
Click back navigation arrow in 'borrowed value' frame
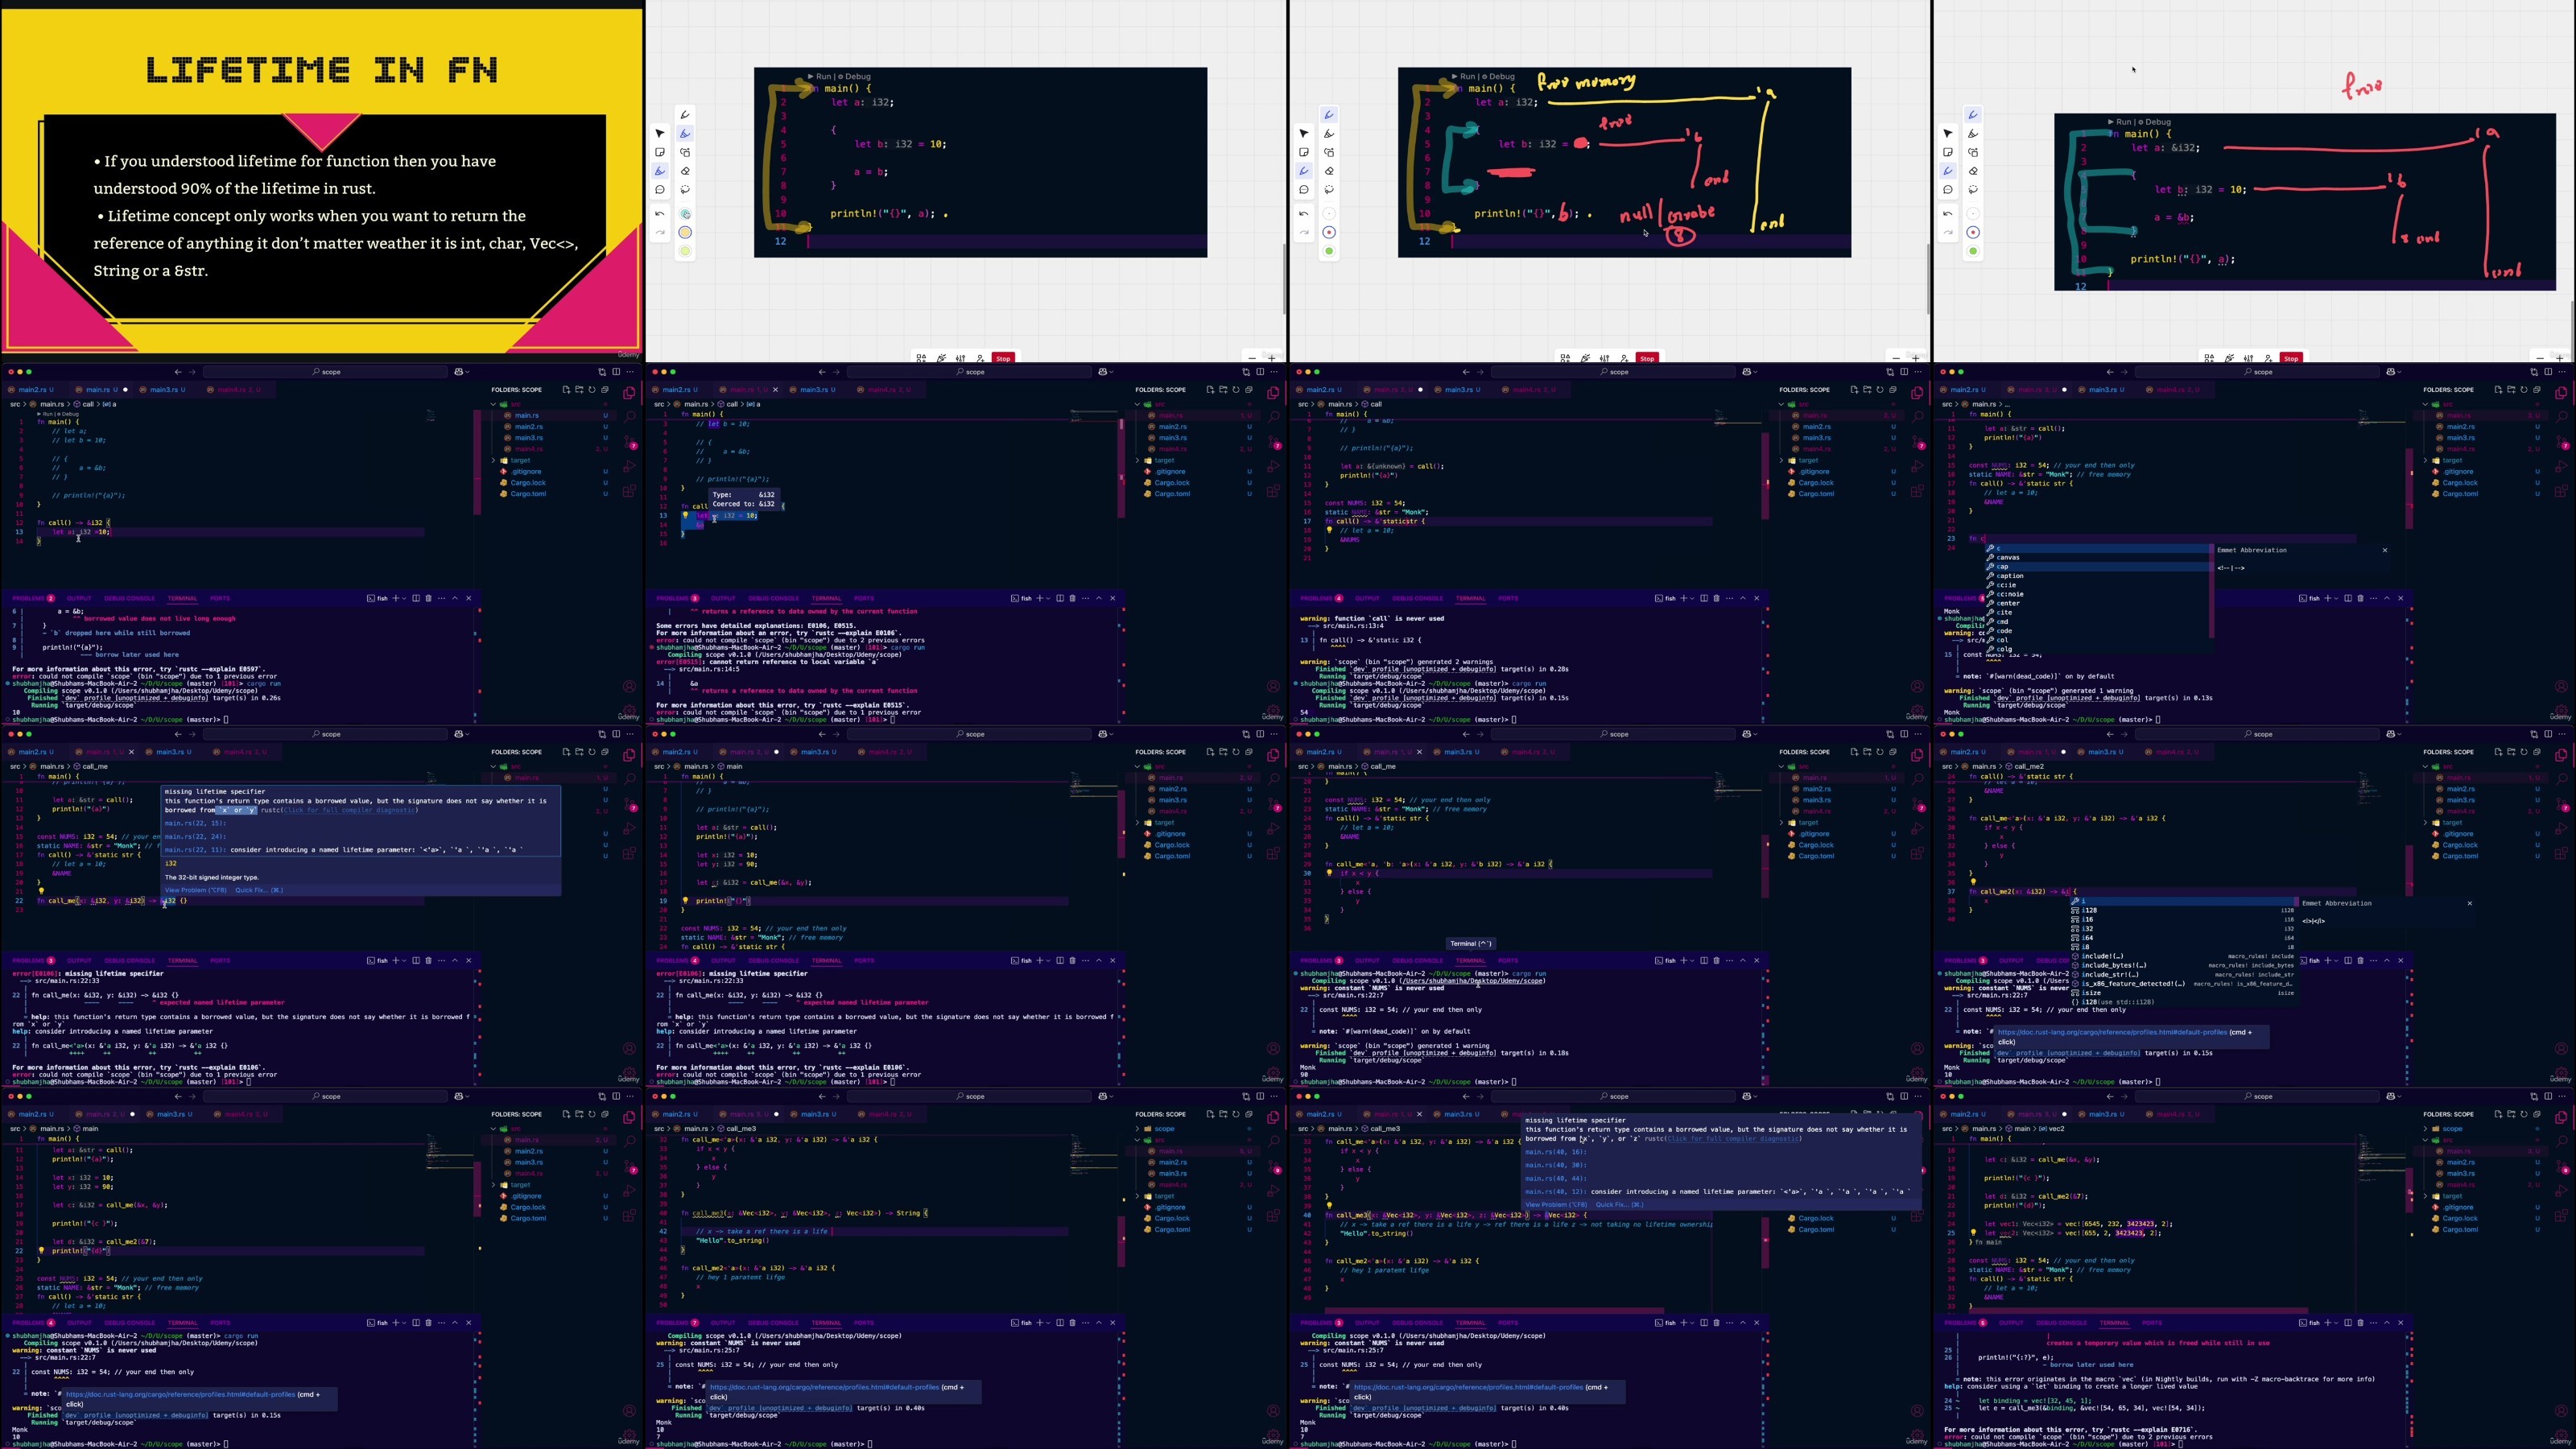point(178,372)
